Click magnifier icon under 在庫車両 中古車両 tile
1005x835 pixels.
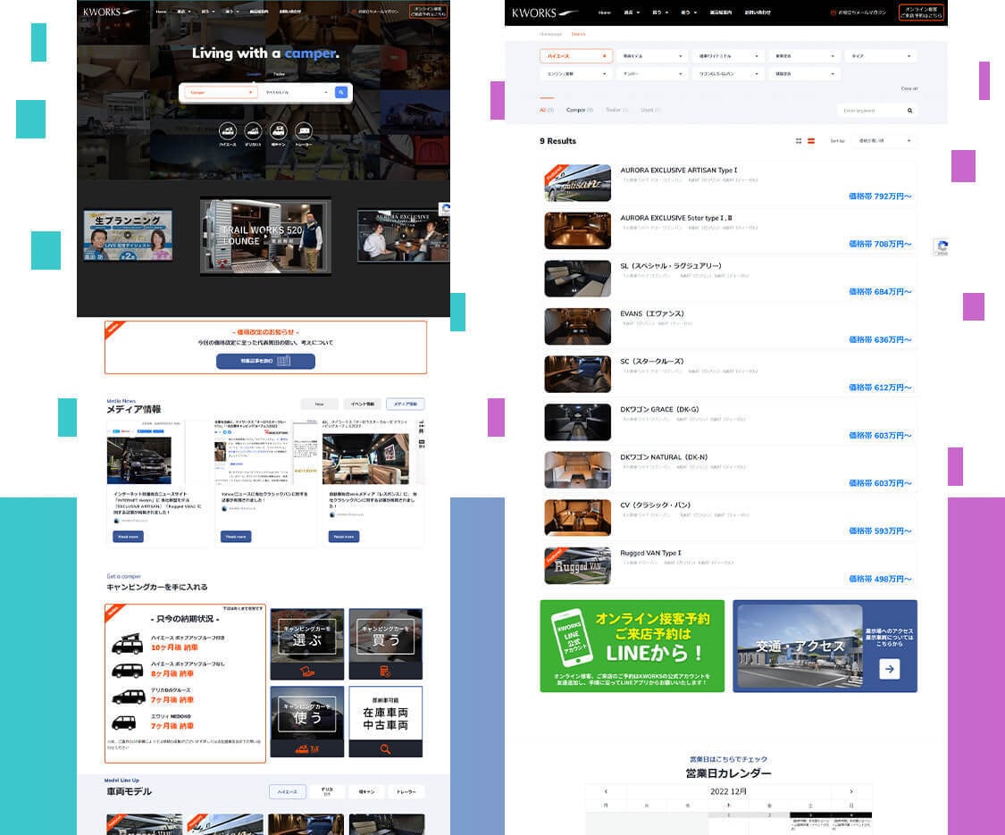coord(385,749)
